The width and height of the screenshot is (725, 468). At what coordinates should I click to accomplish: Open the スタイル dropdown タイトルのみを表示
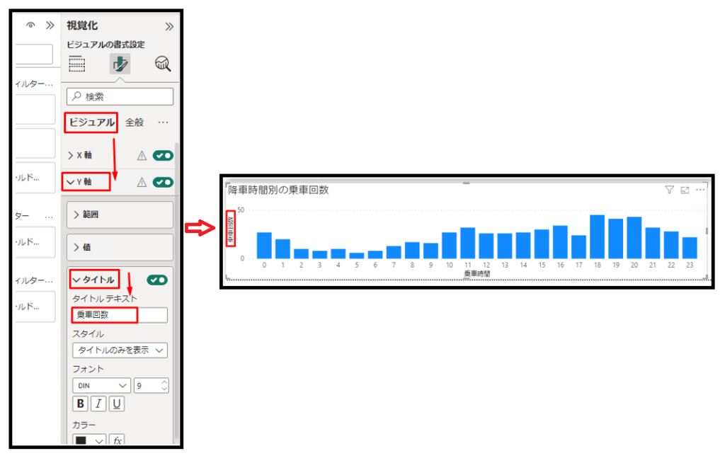pyautogui.click(x=120, y=350)
